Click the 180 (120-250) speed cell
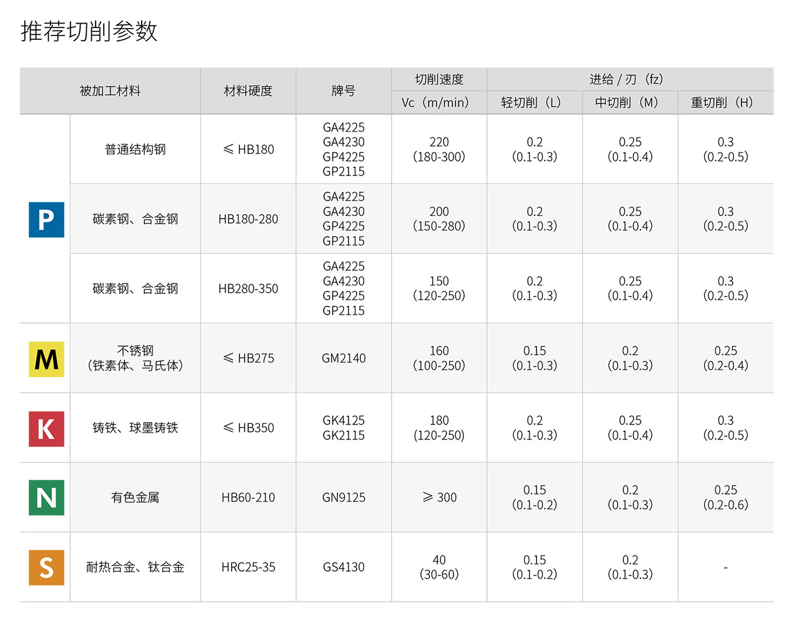812x618 pixels. click(439, 428)
